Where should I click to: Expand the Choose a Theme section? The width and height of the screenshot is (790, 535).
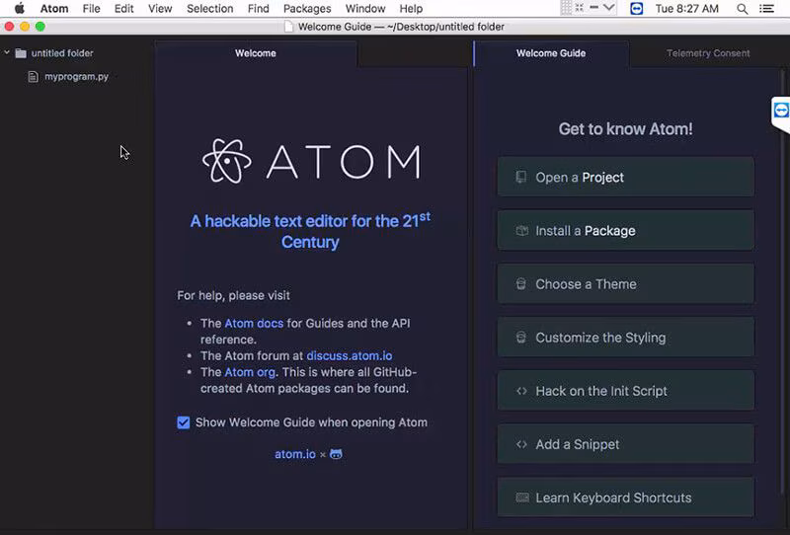626,284
